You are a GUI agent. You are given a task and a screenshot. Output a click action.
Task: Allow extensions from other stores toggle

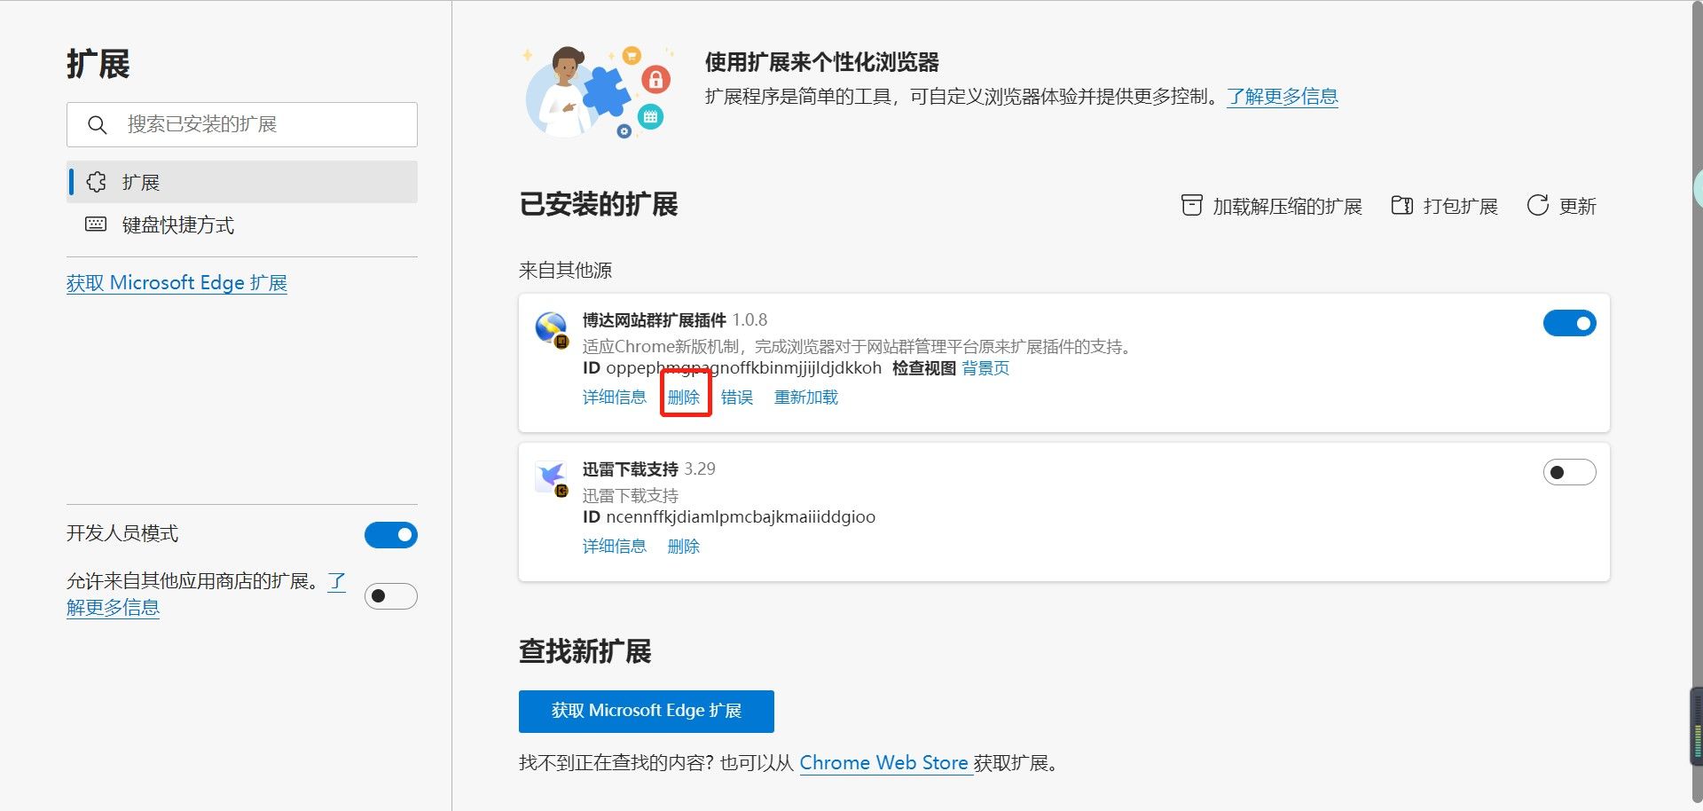pyautogui.click(x=390, y=596)
